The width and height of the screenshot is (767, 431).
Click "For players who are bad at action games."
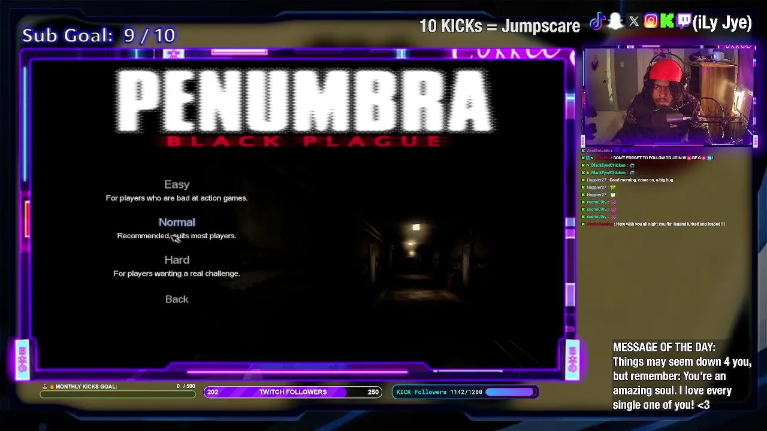pyautogui.click(x=177, y=198)
